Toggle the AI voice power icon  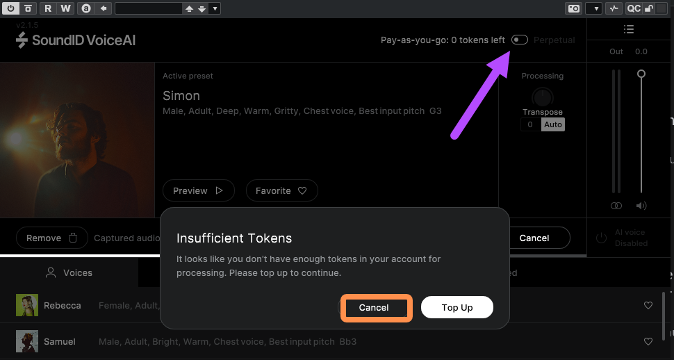coord(601,238)
